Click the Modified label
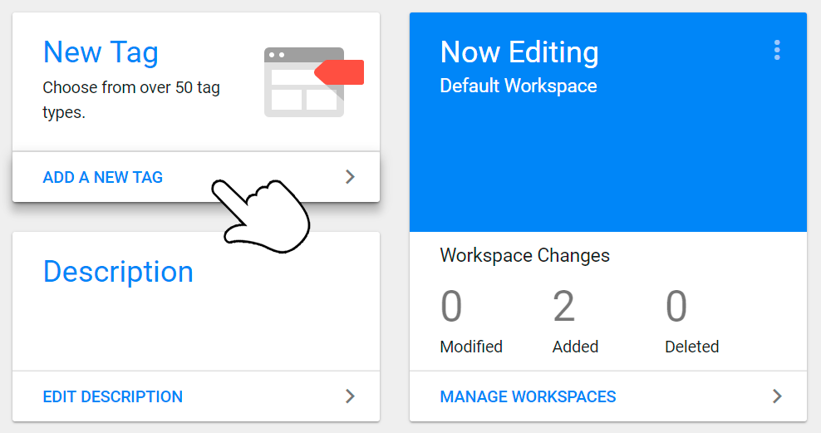The width and height of the screenshot is (821, 433). pos(471,347)
